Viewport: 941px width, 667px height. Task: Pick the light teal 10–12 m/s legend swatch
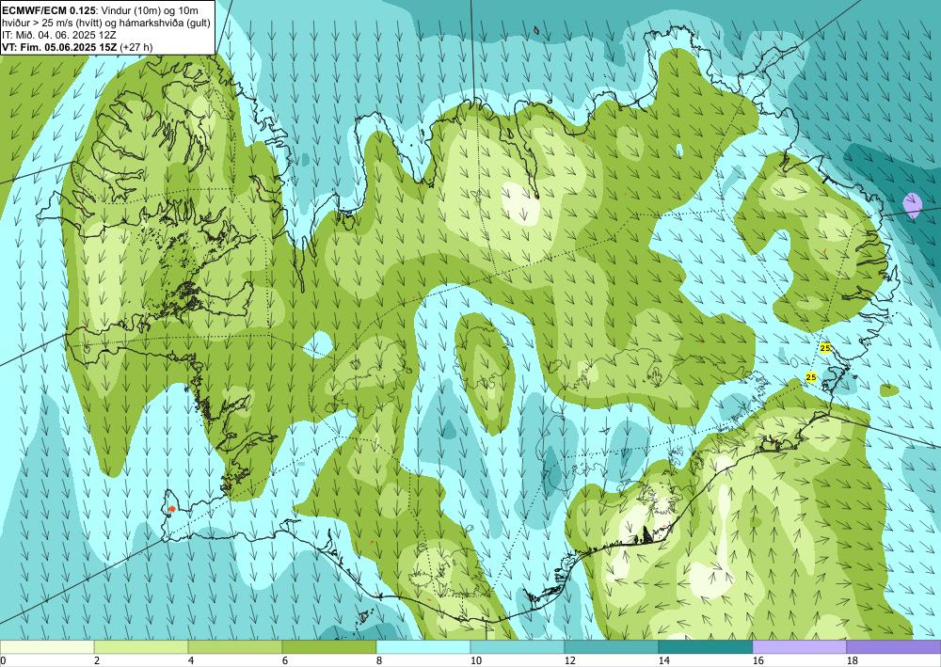coord(518,647)
